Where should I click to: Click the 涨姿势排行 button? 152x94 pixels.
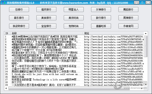pyautogui.click(x=19, y=26)
